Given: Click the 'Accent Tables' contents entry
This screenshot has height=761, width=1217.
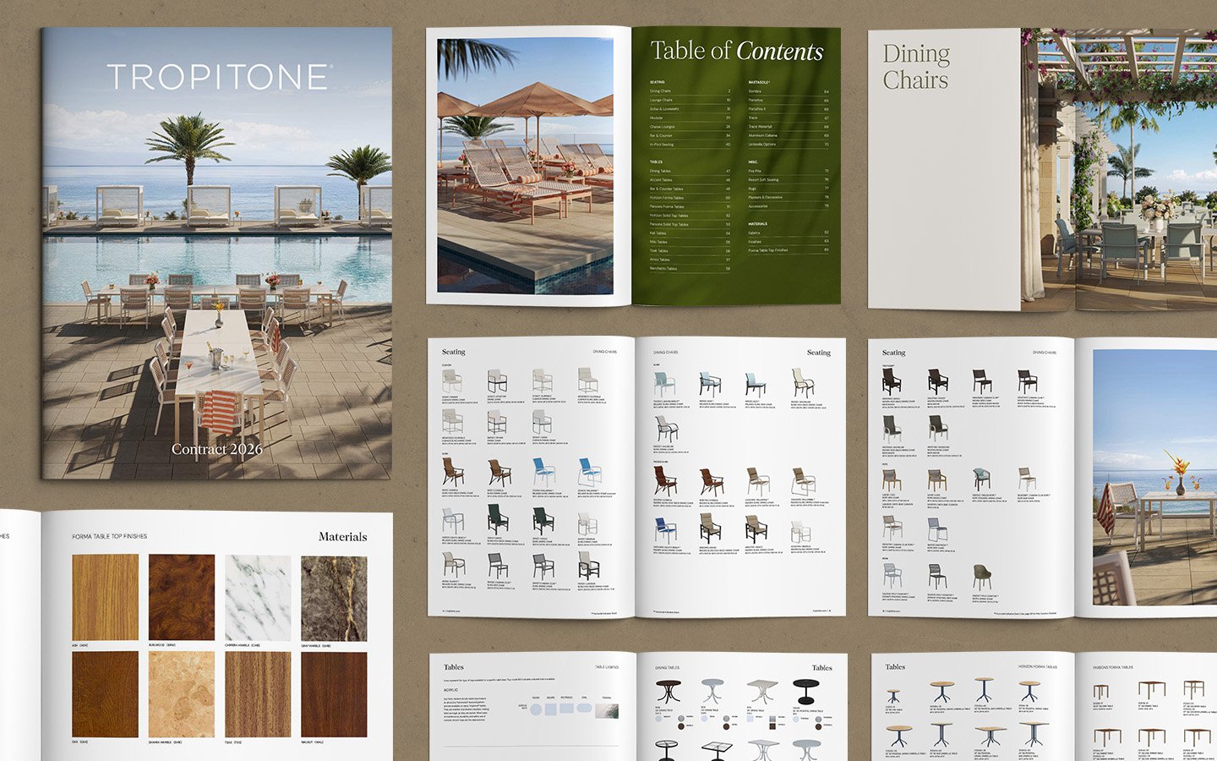Looking at the screenshot, I should coord(661,180).
